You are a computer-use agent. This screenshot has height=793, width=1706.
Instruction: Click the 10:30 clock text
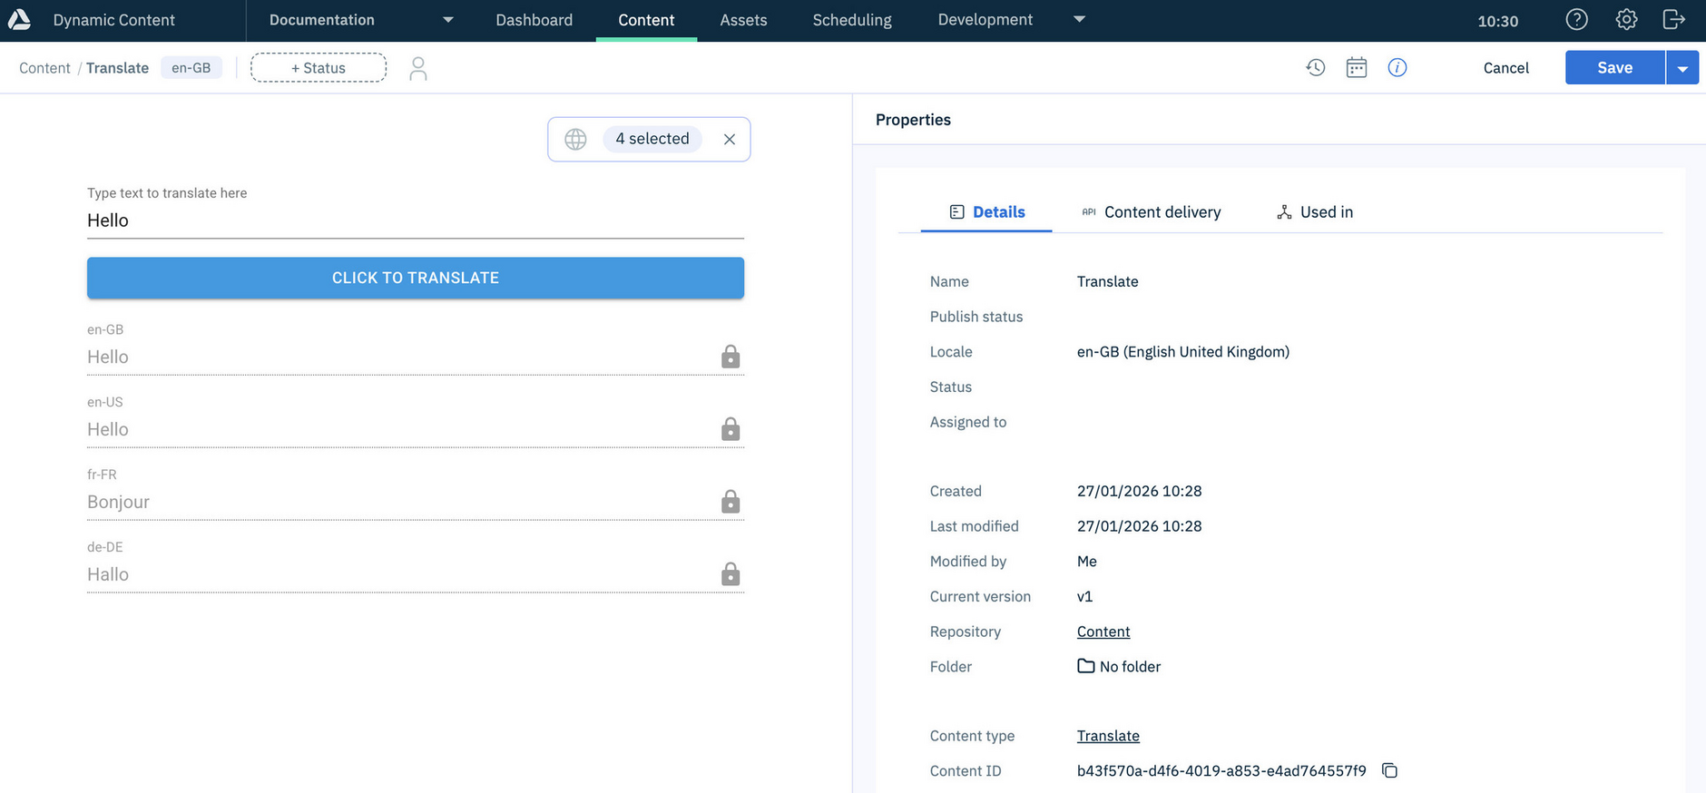(1497, 21)
